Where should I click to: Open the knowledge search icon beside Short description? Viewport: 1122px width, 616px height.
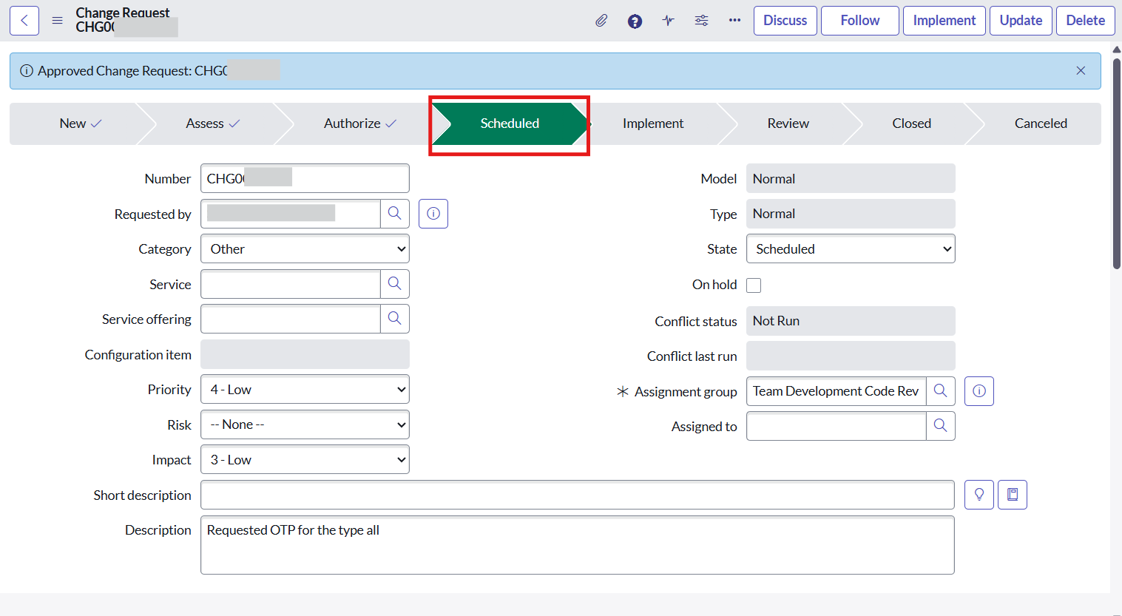click(1013, 495)
